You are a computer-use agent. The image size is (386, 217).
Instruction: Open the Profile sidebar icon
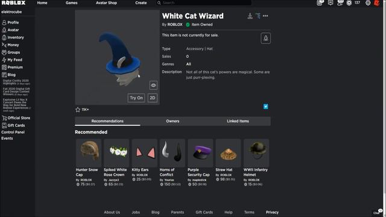tap(4, 22)
